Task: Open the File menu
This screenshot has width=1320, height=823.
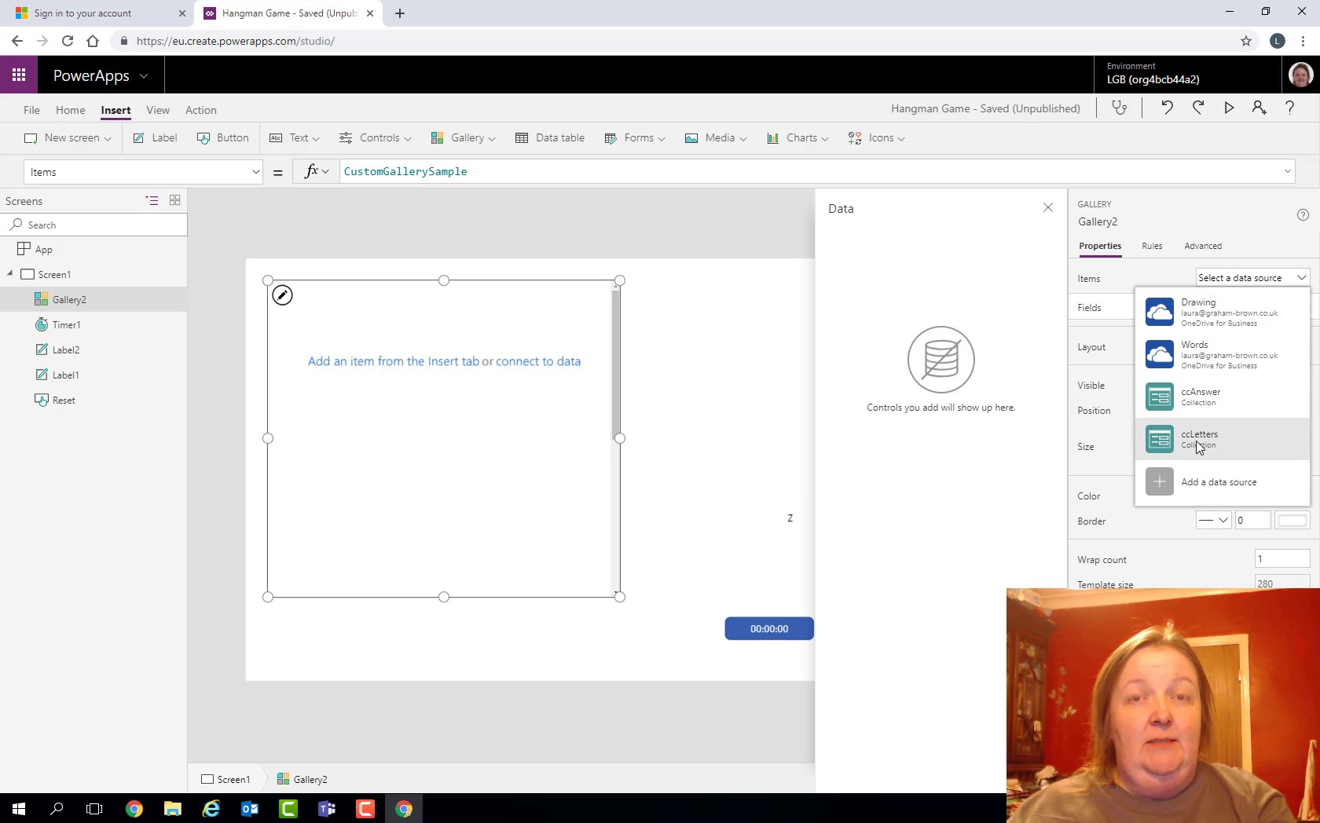Action: coord(31,110)
